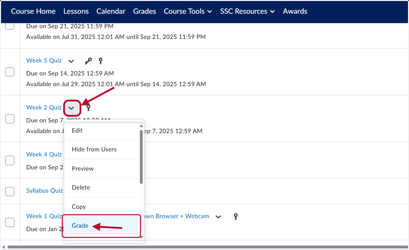
Task: Click the pin icon in Week 1 Quiz row
Action: click(x=235, y=216)
